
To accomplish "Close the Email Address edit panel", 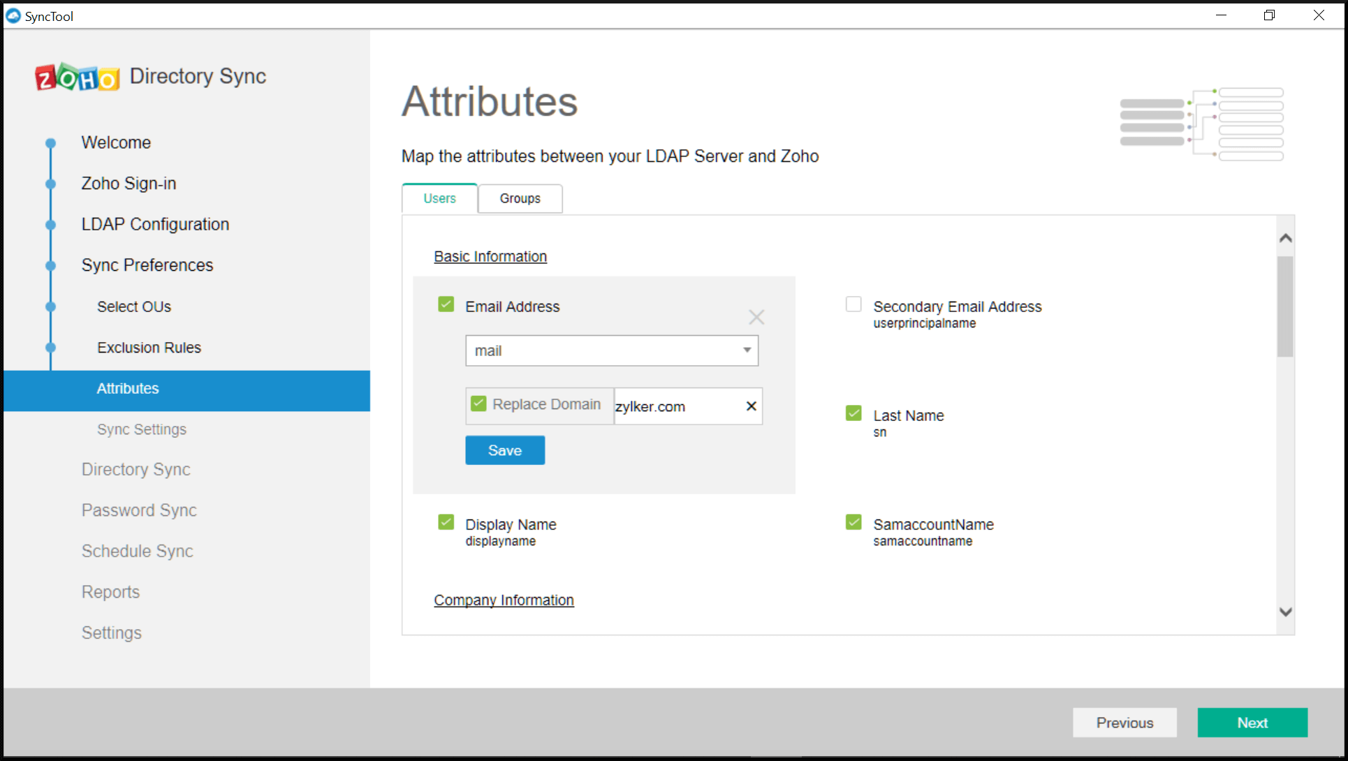I will (756, 317).
